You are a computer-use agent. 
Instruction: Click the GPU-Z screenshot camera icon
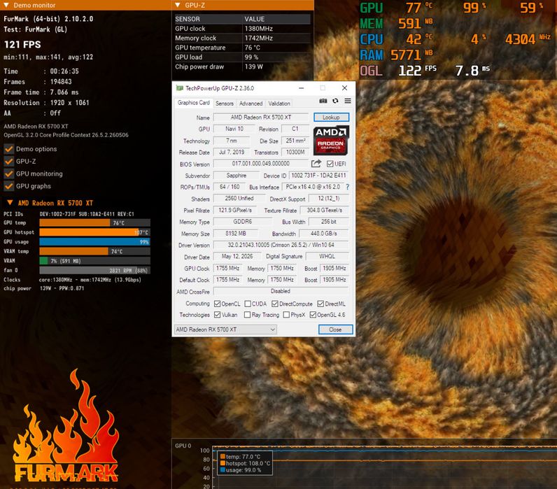pos(323,101)
